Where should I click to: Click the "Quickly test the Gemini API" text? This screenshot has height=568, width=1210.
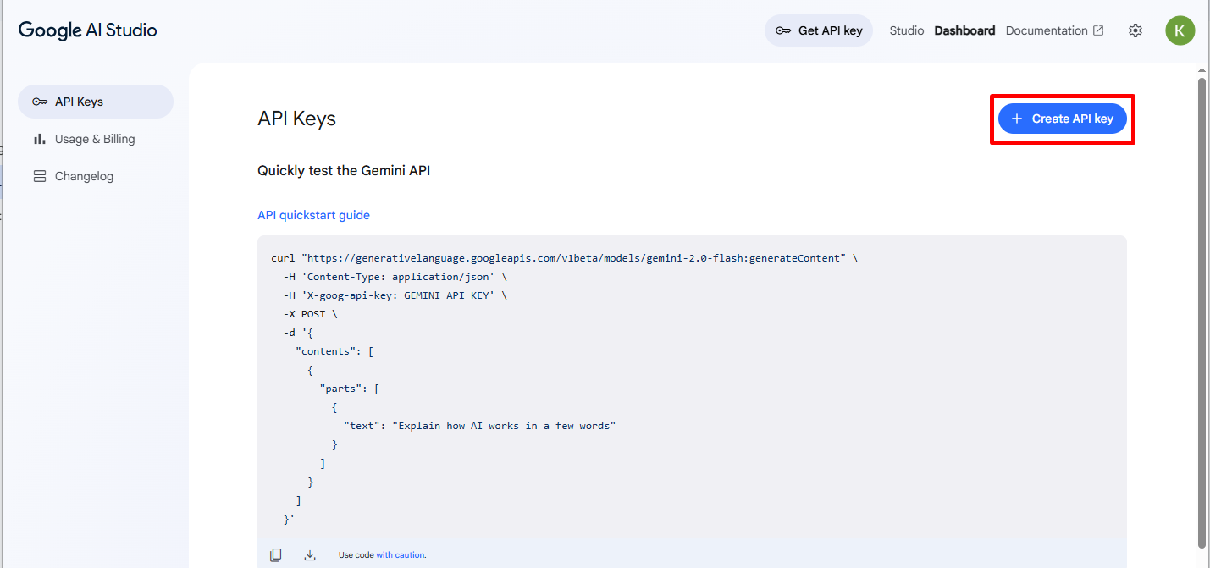coord(344,170)
